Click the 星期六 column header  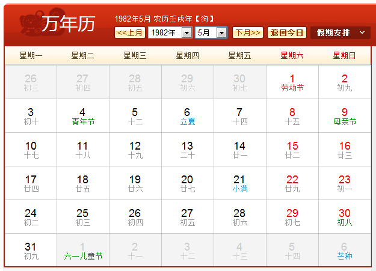click(292, 56)
